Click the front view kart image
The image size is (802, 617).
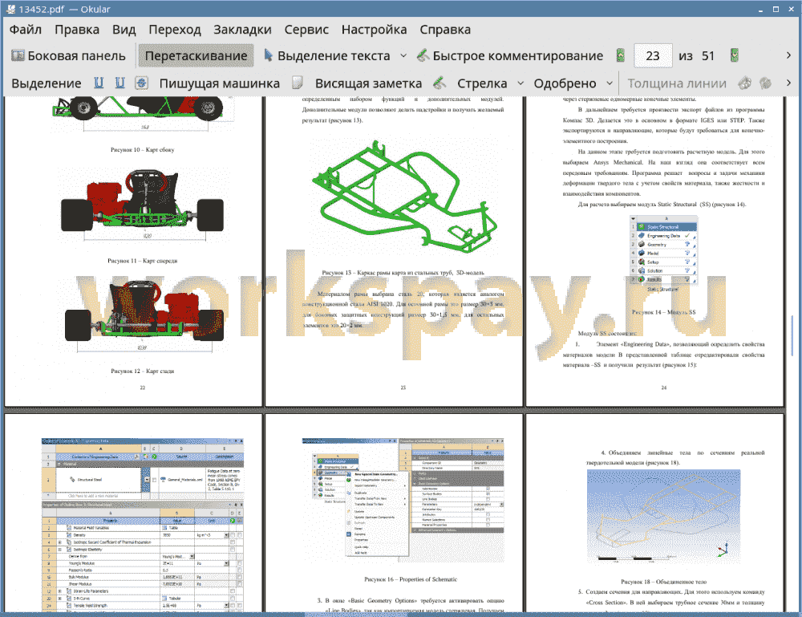pos(142,204)
